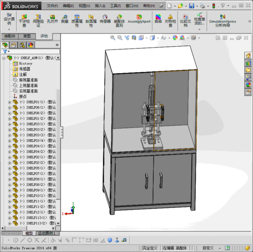Screen dimensions: 253x252
Task: Collapse the SHELF_ASM<1> root assembly node
Action: [x=4, y=58]
